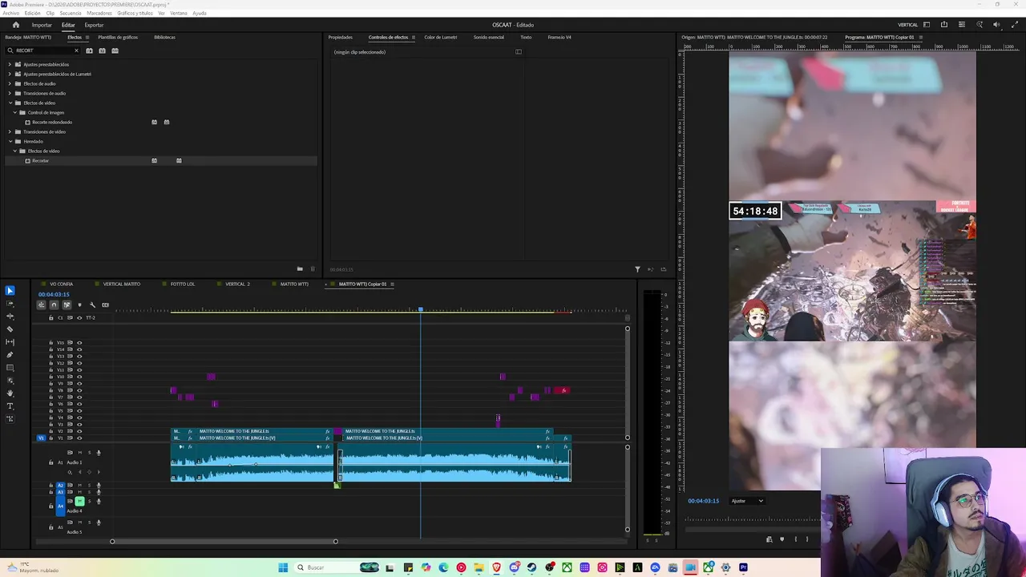
Task: Open the Marcadores menu
Action: 99,13
